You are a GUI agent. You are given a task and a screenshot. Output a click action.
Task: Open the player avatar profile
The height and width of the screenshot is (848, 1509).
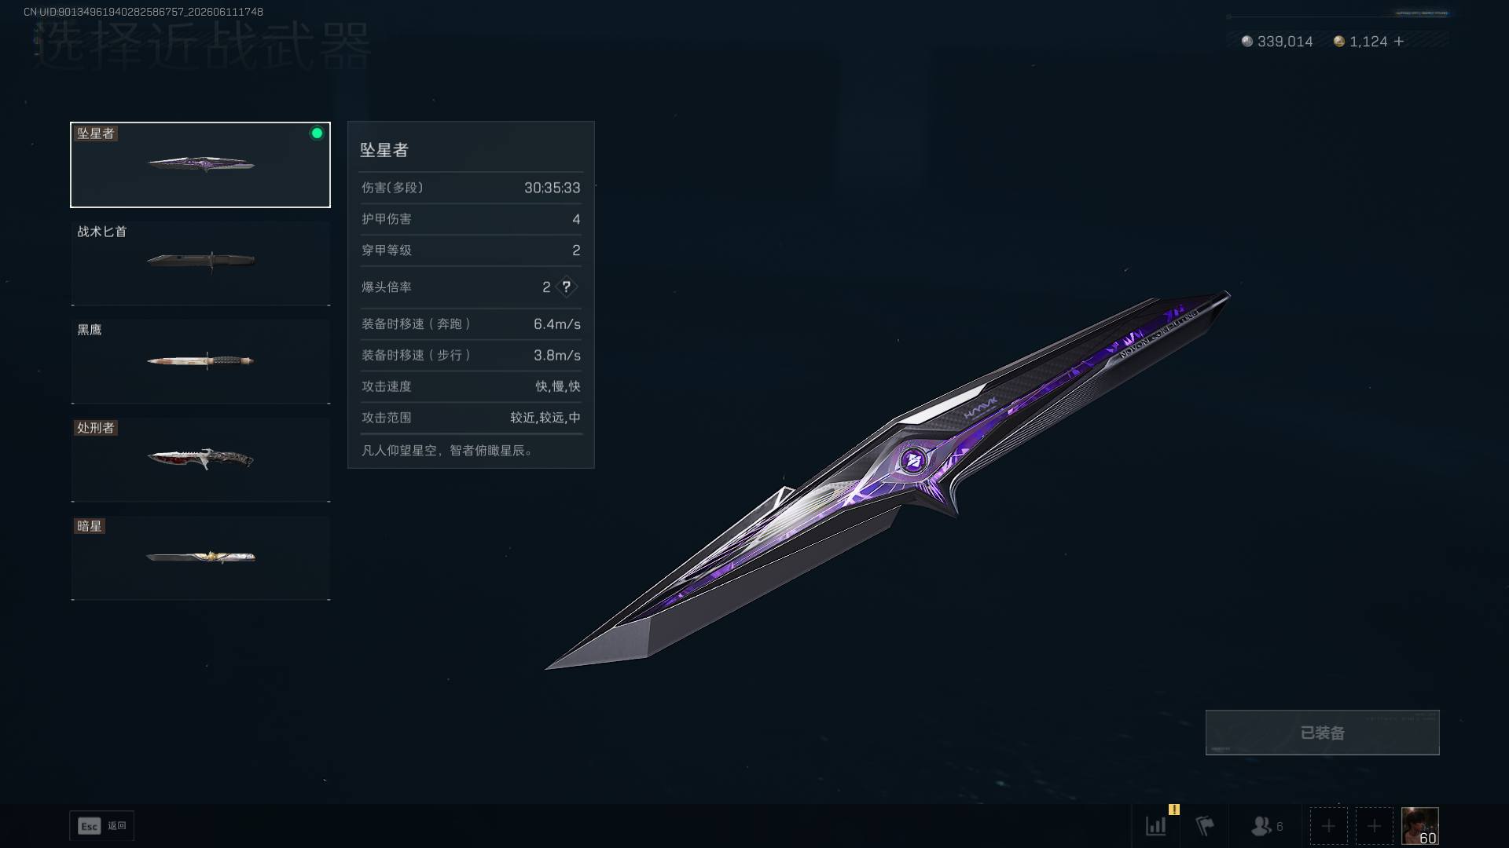click(1419, 826)
